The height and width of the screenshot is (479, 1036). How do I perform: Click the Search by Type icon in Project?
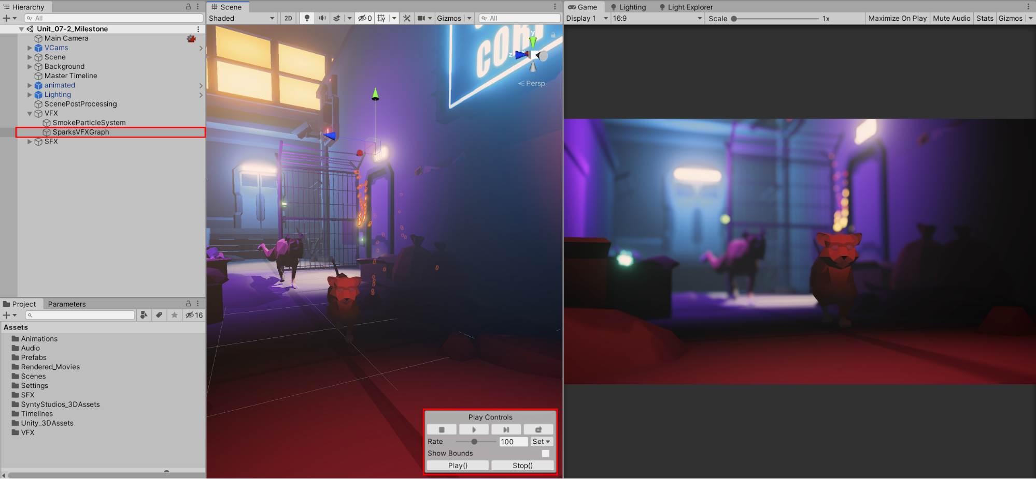click(144, 315)
